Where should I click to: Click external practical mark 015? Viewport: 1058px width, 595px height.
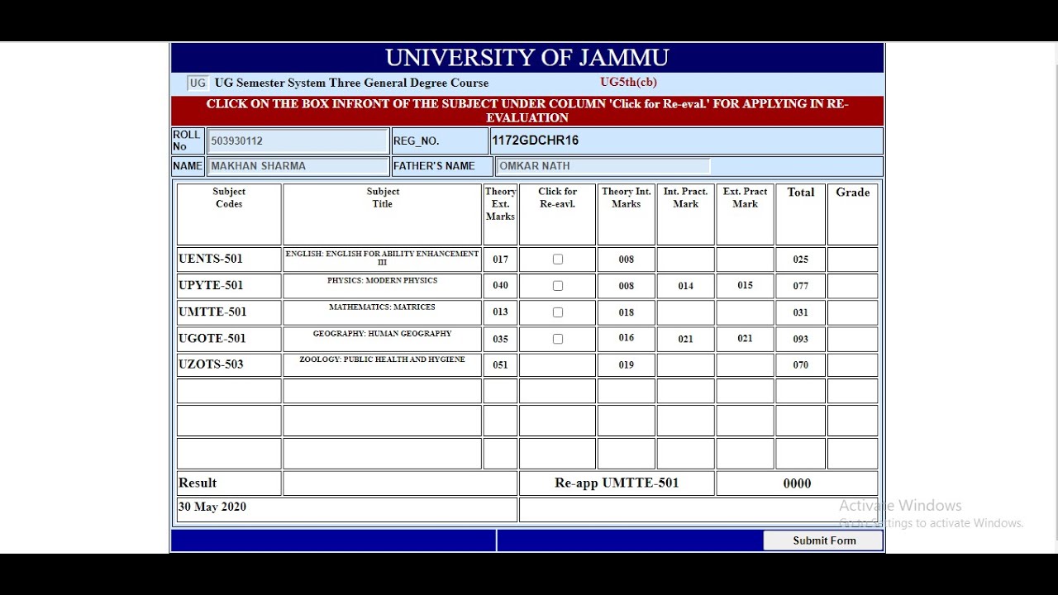click(x=745, y=285)
